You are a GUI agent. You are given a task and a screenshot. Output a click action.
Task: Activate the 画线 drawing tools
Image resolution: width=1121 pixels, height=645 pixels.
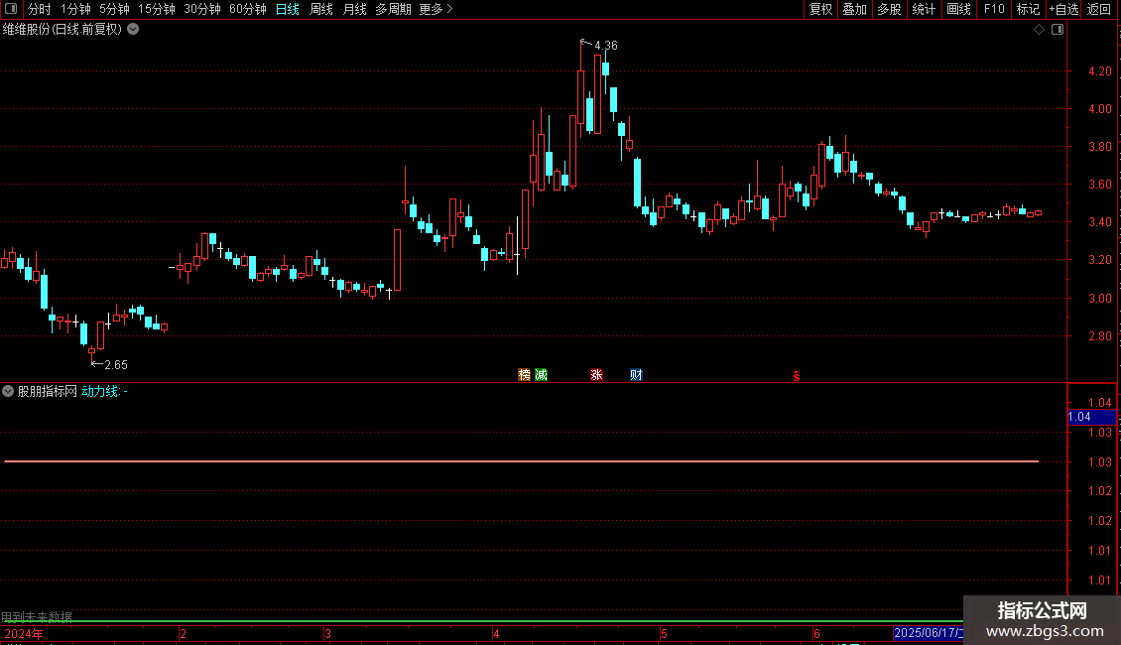pyautogui.click(x=958, y=9)
